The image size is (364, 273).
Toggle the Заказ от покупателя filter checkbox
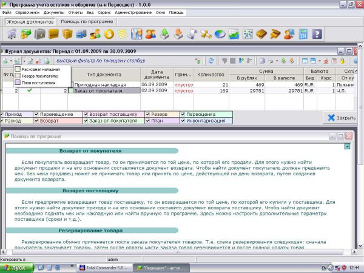pyautogui.click(x=86, y=121)
